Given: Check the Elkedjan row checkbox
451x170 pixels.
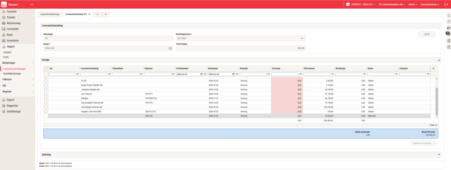Looking at the screenshot, I should [x=46, y=98].
